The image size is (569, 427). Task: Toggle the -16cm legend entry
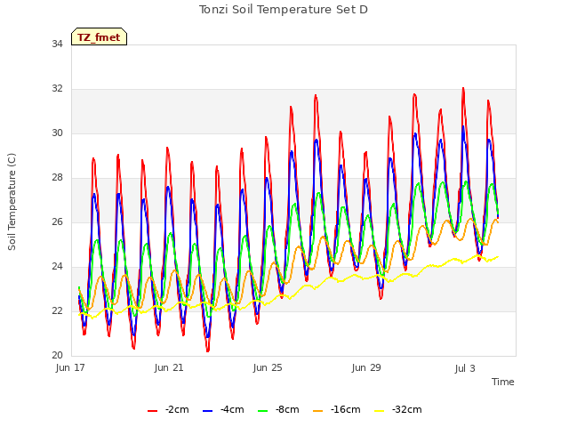click(x=337, y=410)
